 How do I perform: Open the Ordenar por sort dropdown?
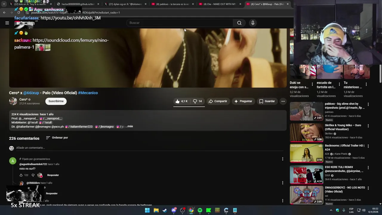57,138
